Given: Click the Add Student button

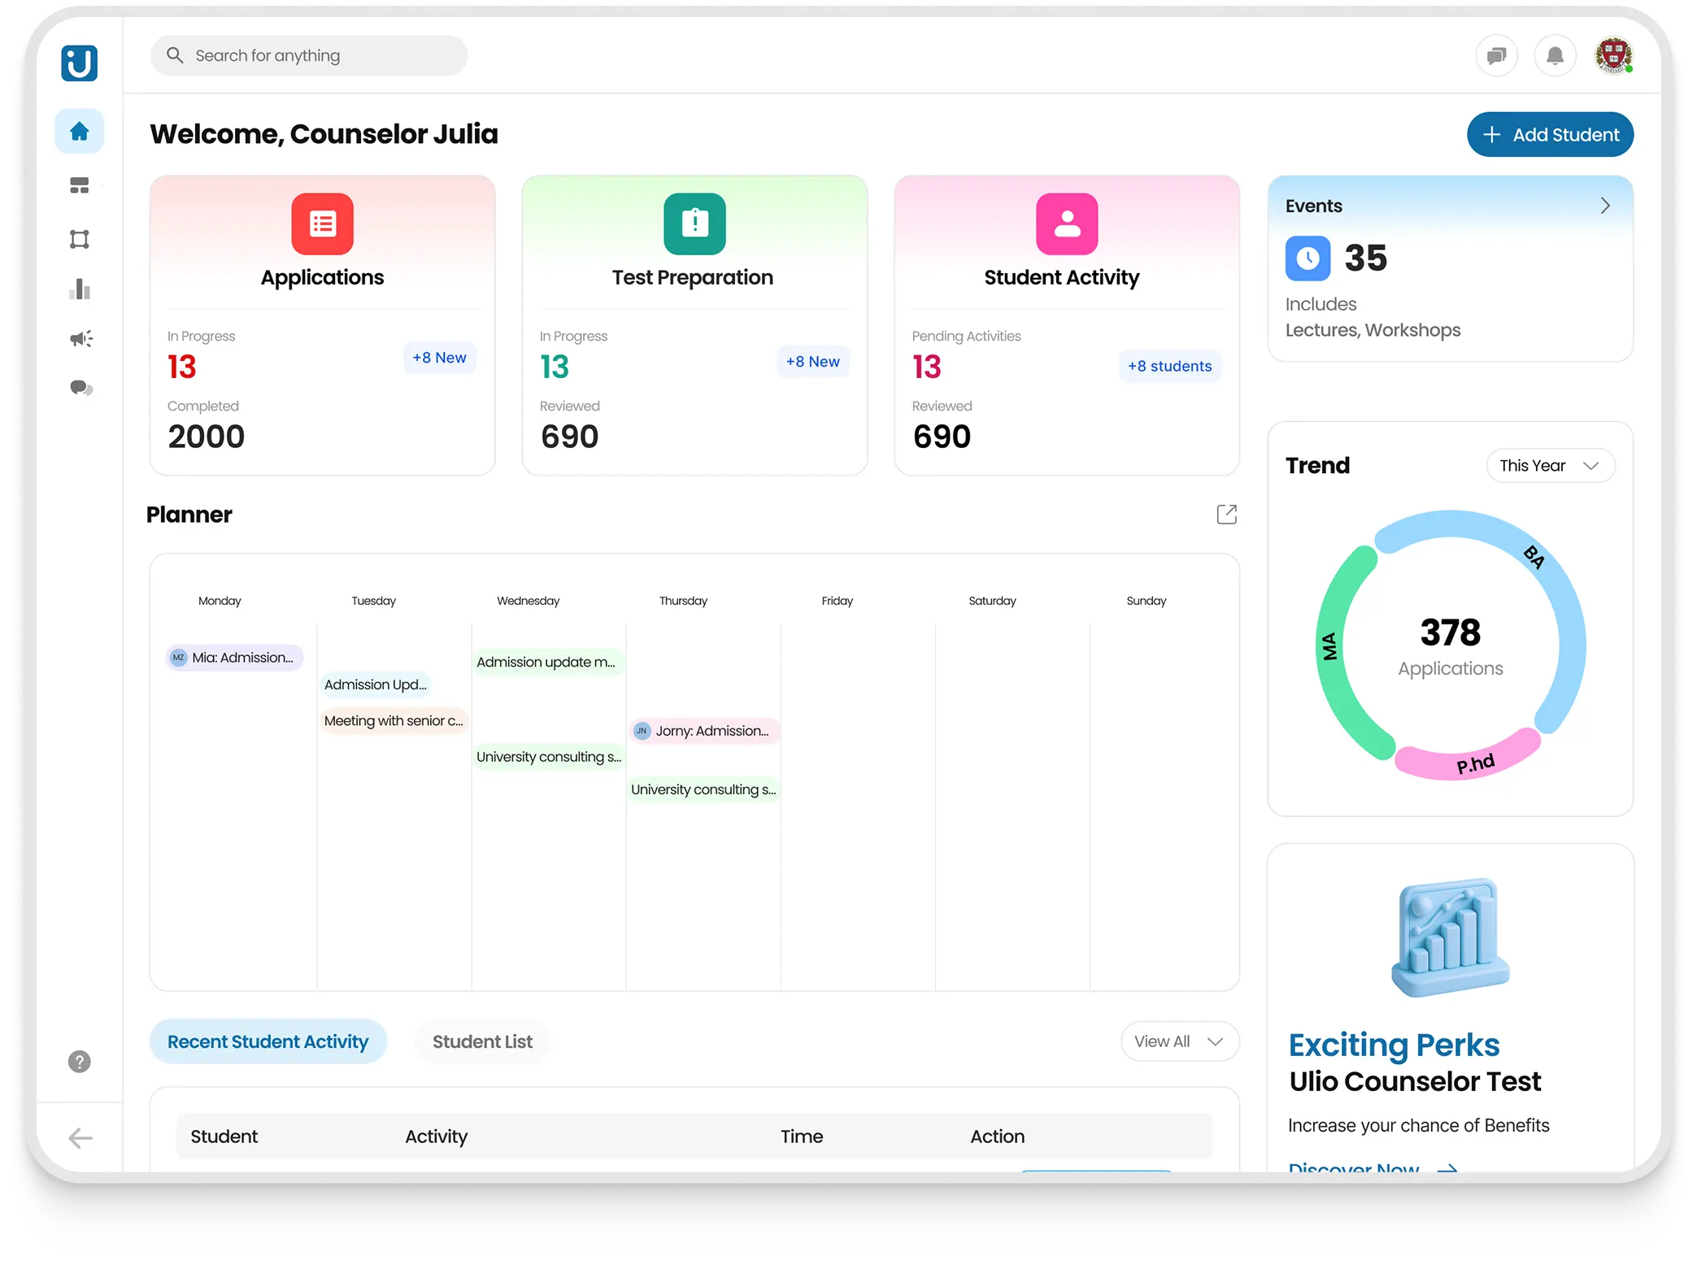Looking at the screenshot, I should (1549, 135).
